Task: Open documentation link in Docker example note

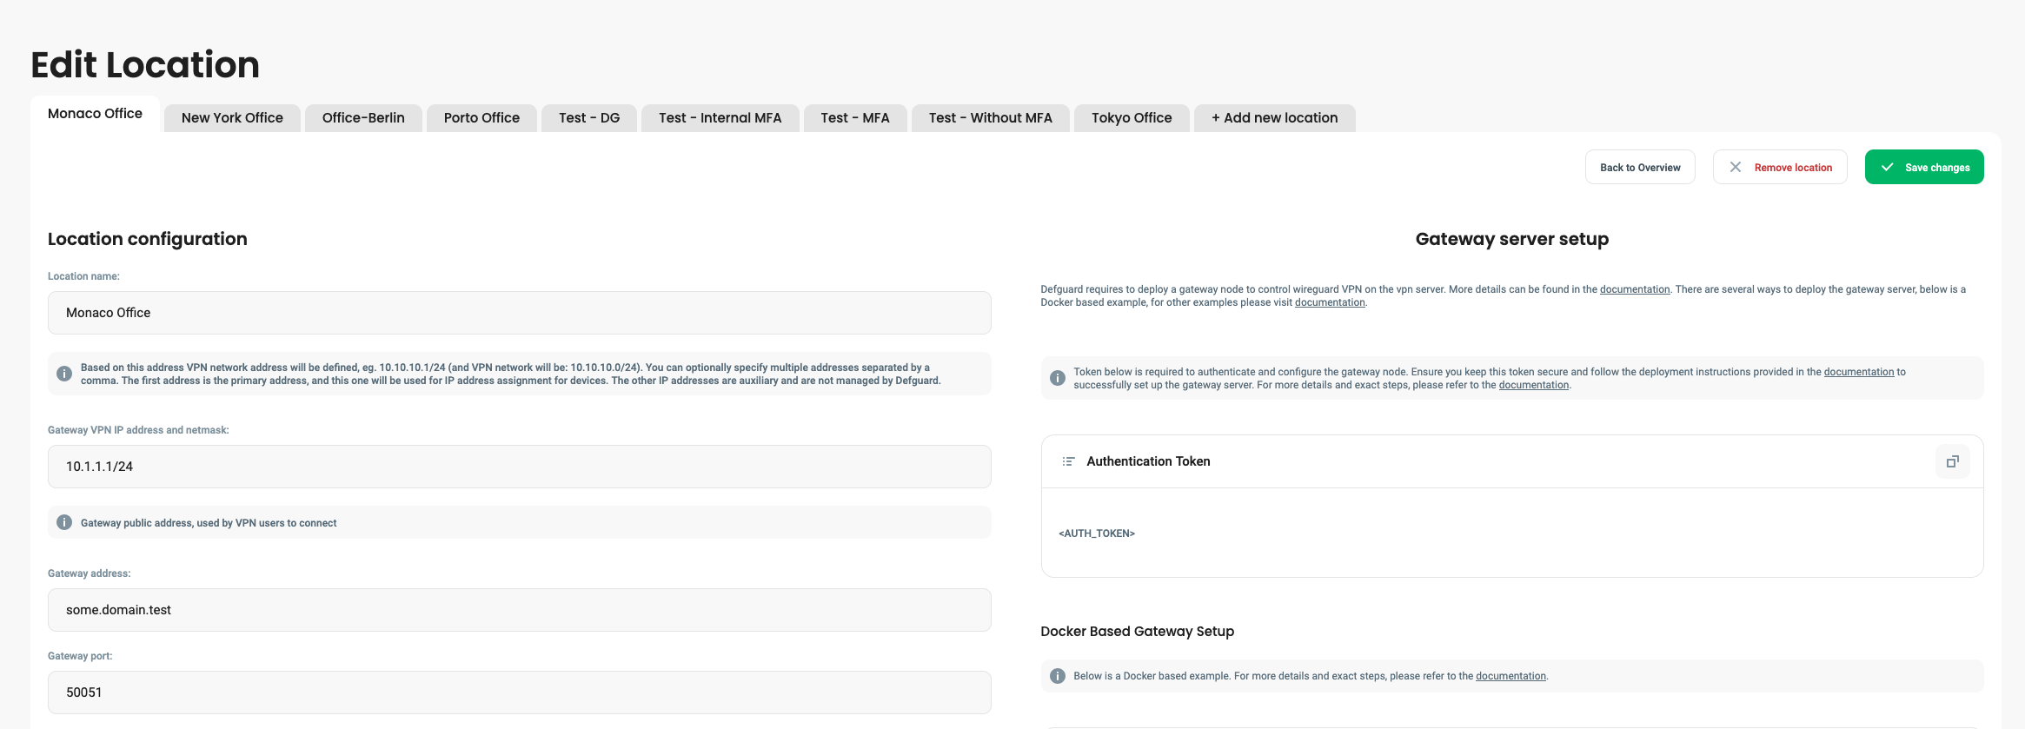Action: (1510, 676)
